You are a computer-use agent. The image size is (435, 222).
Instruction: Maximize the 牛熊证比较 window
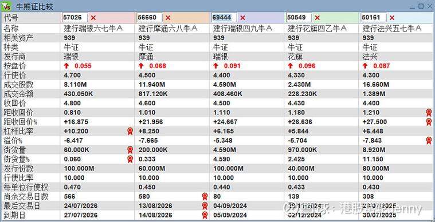click(x=421, y=6)
